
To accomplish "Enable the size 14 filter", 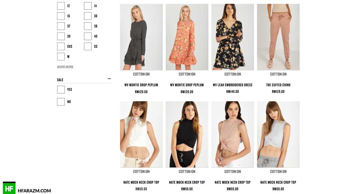I will pos(88,6).
